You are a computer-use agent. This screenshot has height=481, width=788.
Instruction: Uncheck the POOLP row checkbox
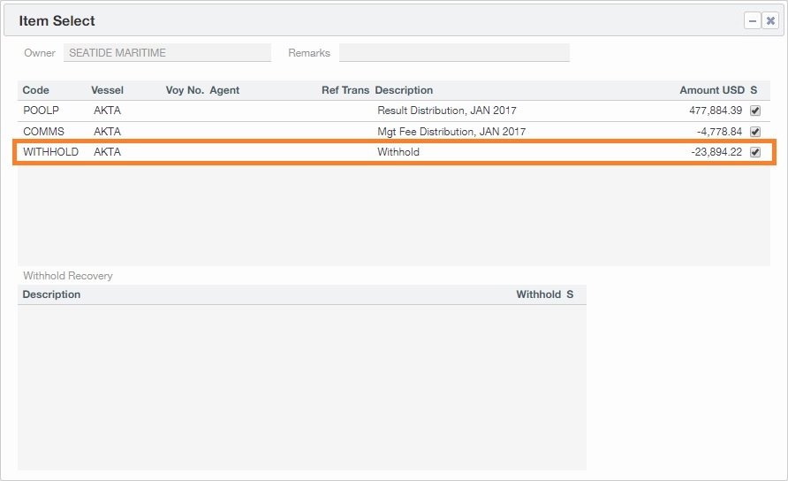click(x=754, y=111)
